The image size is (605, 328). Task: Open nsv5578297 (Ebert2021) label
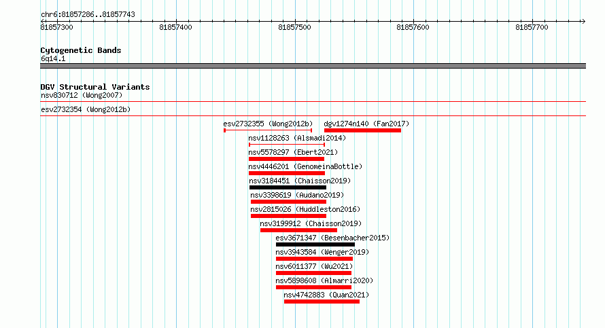[x=293, y=152]
